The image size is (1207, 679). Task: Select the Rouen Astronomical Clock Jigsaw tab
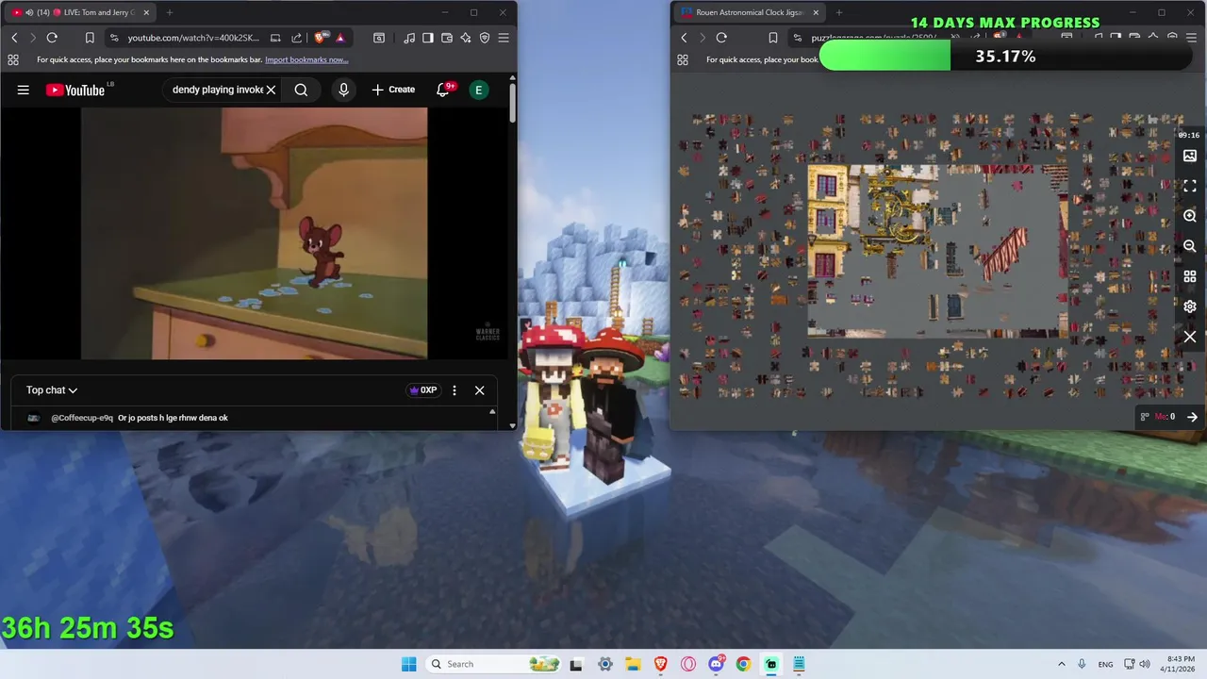(750, 12)
